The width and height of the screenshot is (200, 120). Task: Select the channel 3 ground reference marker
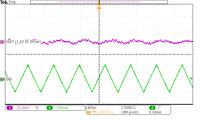[x=2, y=42]
